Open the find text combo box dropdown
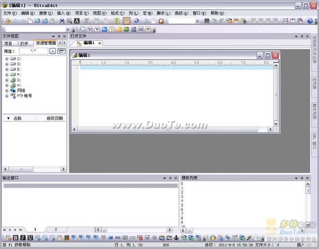The height and width of the screenshot is (249, 319). point(197,21)
